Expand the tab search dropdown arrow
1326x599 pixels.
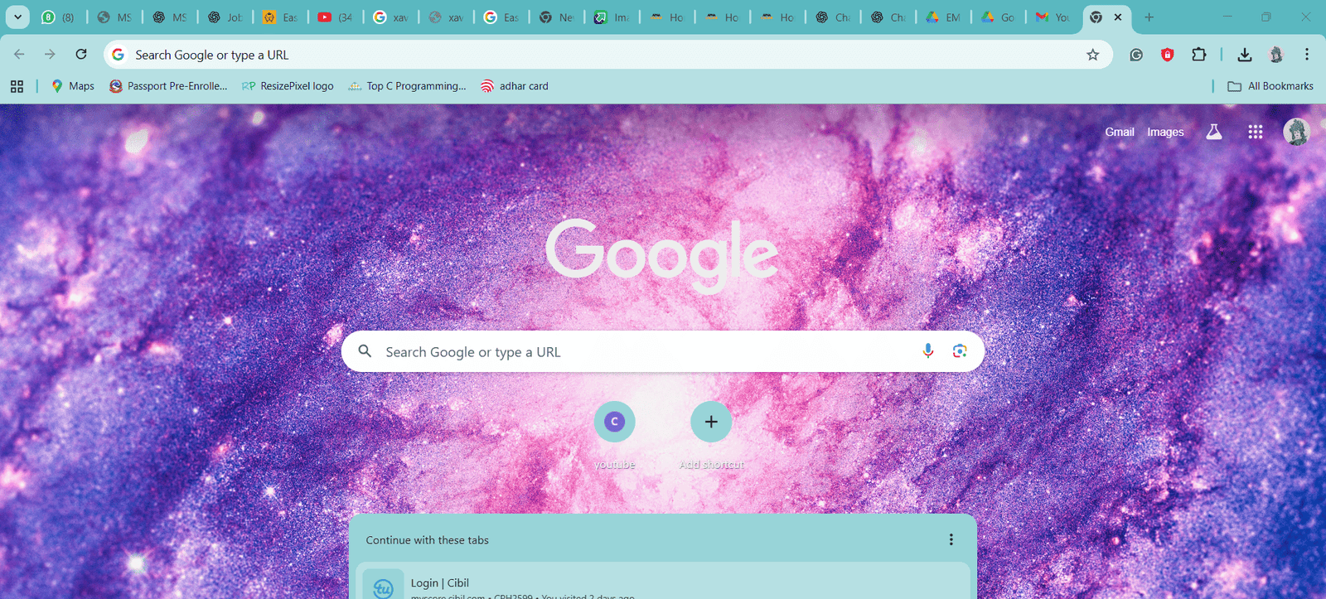(x=17, y=17)
